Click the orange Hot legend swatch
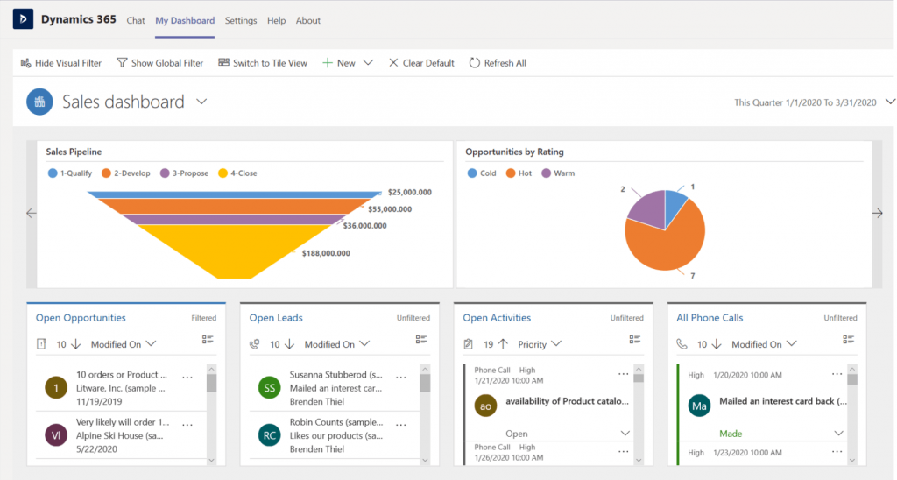This screenshot has height=480, width=897. pos(510,173)
